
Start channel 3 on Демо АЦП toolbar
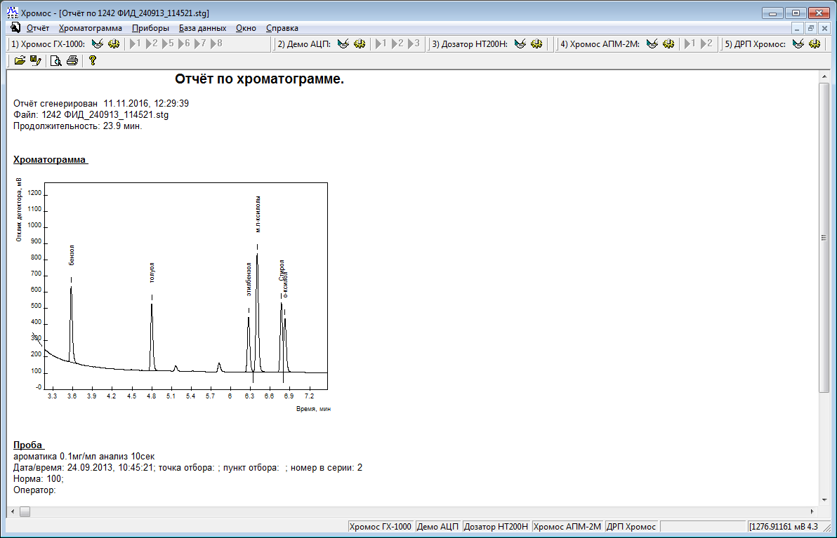pos(414,44)
